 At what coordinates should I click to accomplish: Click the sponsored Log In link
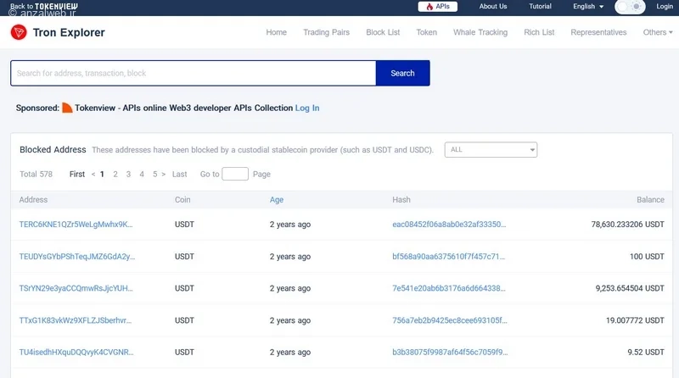coord(307,108)
